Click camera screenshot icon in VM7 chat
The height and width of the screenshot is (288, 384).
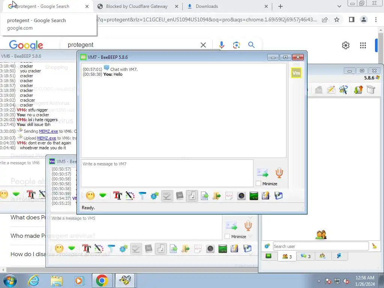point(241,196)
